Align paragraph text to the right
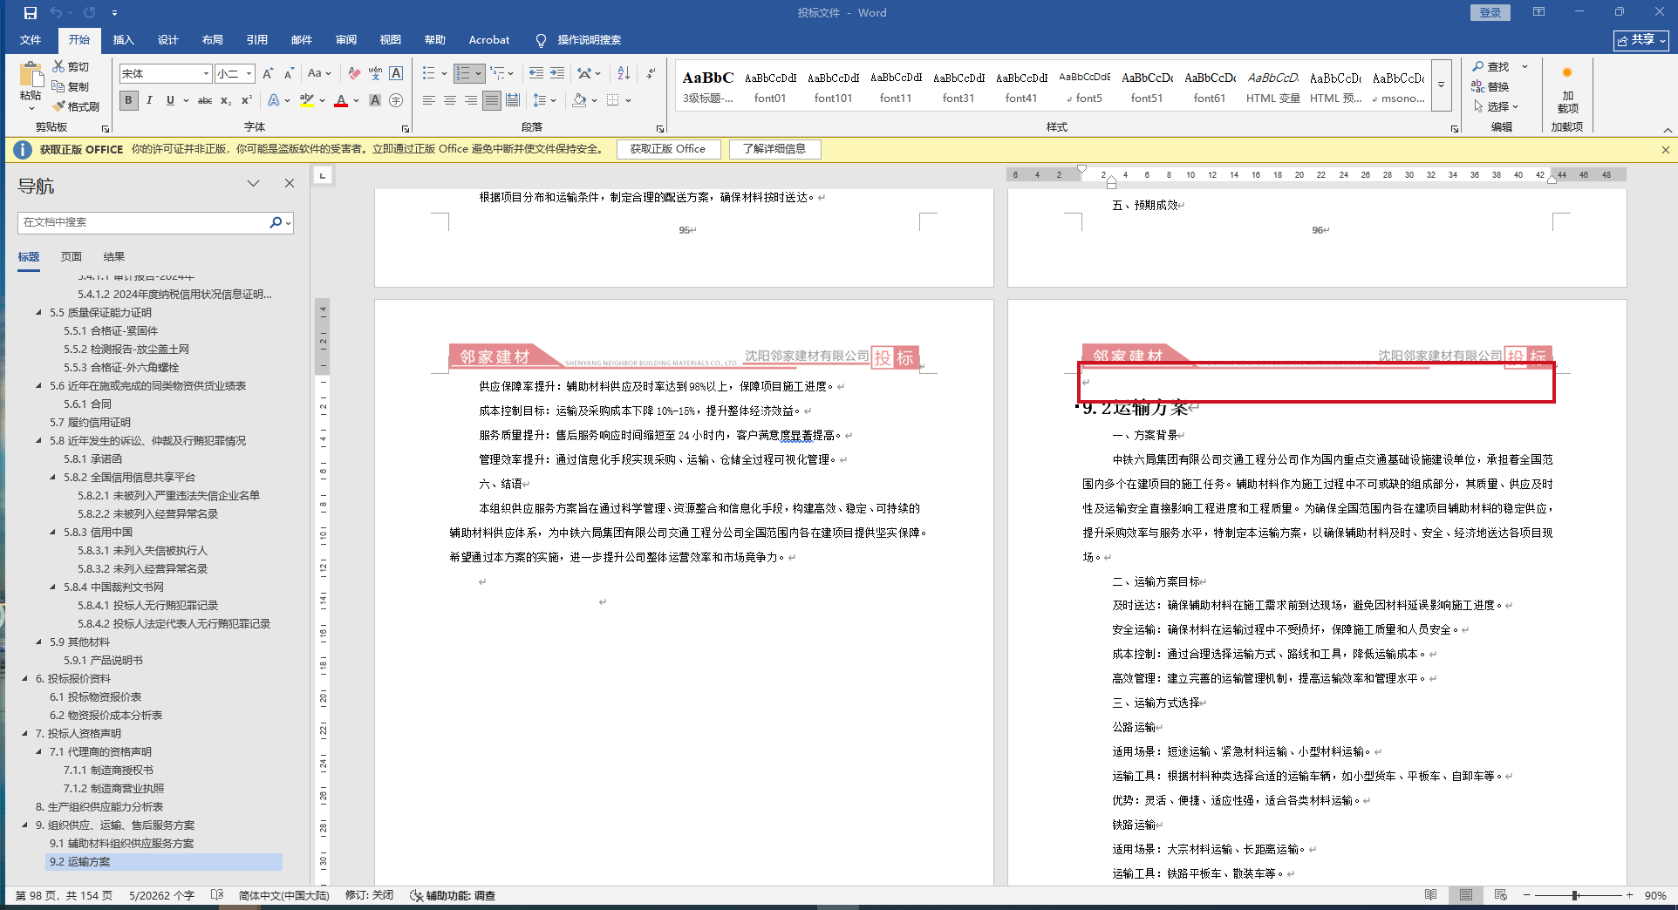The width and height of the screenshot is (1678, 910). pyautogui.click(x=471, y=100)
